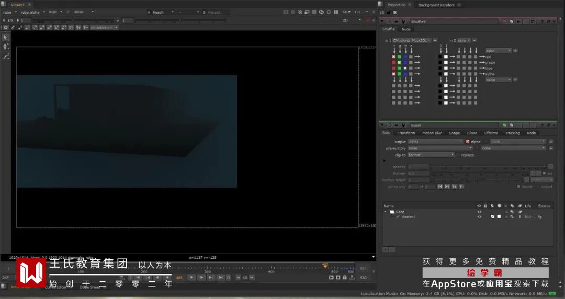Set red input to red output in Shuffle
Image resolution: width=565 pixels, height=299 pixels.
393,56
